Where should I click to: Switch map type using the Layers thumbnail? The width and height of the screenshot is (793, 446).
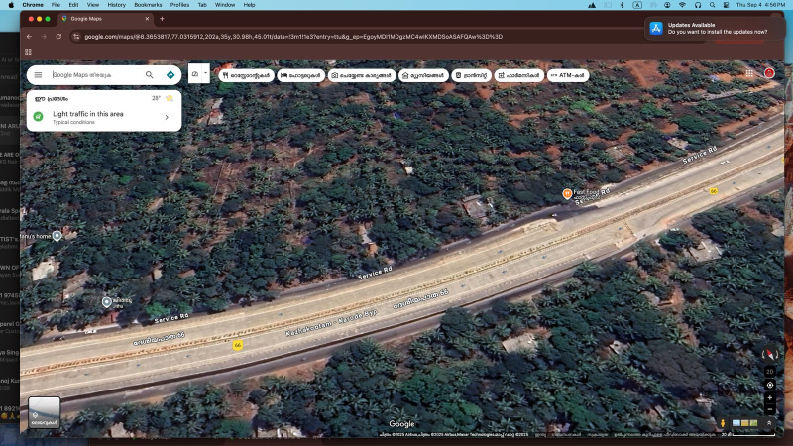coord(44,412)
